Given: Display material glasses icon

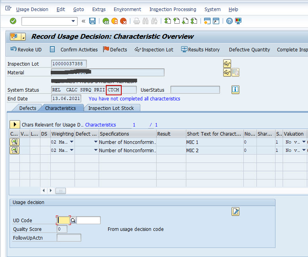Looking at the screenshot, I should click(227, 72).
